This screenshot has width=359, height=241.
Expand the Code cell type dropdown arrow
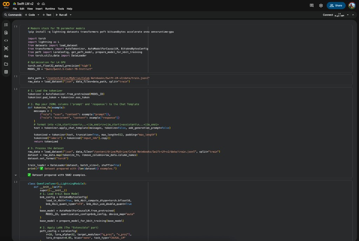click(x=38, y=15)
